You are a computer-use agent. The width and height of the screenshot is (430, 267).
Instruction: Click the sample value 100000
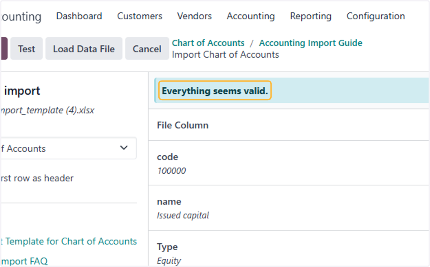click(x=171, y=171)
